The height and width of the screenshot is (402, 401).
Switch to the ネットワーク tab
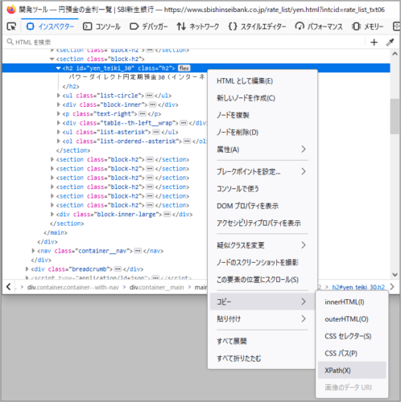tap(198, 27)
